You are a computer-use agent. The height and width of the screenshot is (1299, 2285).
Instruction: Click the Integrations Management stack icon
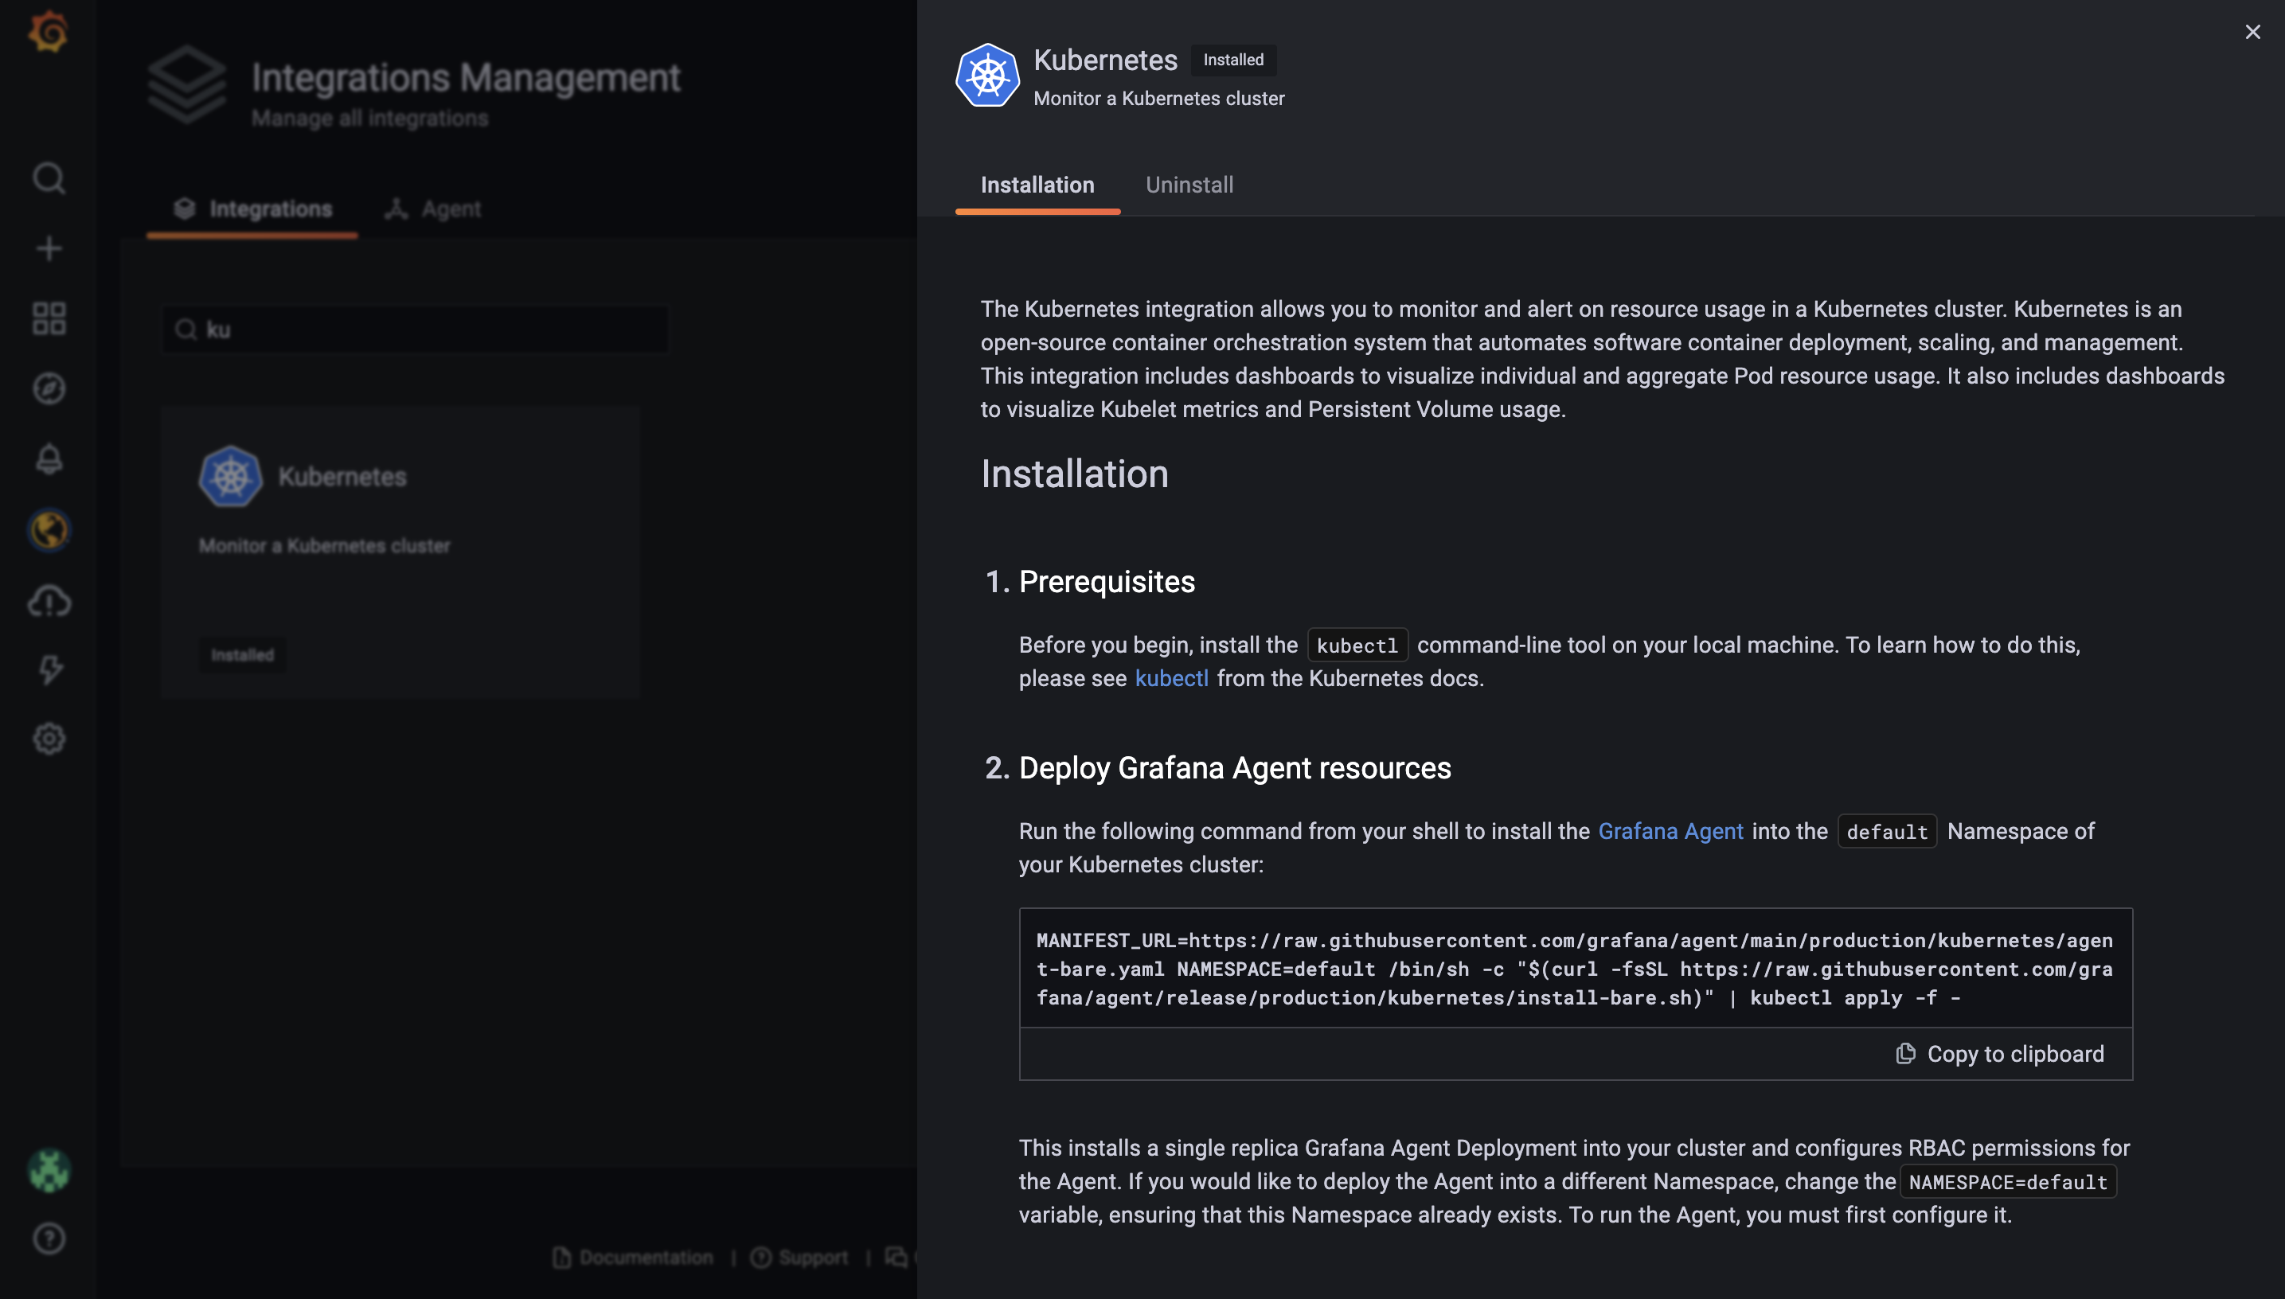click(186, 84)
